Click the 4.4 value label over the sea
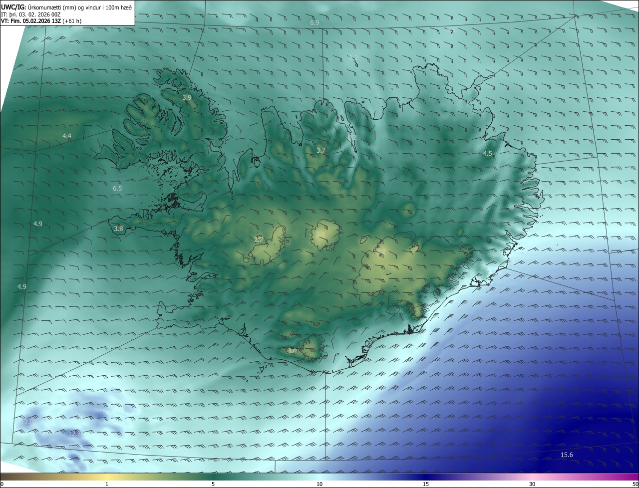The height and width of the screenshot is (488, 639). [x=67, y=136]
